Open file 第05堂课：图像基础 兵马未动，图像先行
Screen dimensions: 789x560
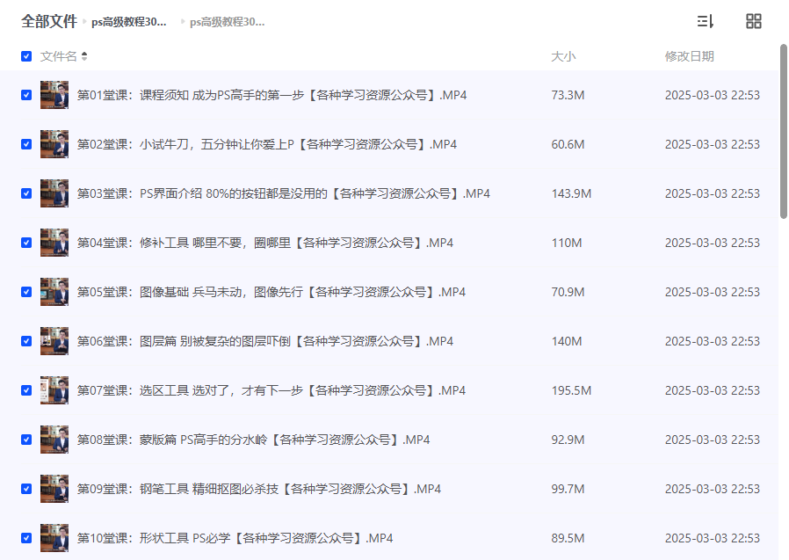[271, 292]
